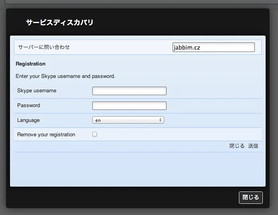Click the server address field containing jabbim.cz
The width and height of the screenshot is (278, 215).
[x=213, y=47]
